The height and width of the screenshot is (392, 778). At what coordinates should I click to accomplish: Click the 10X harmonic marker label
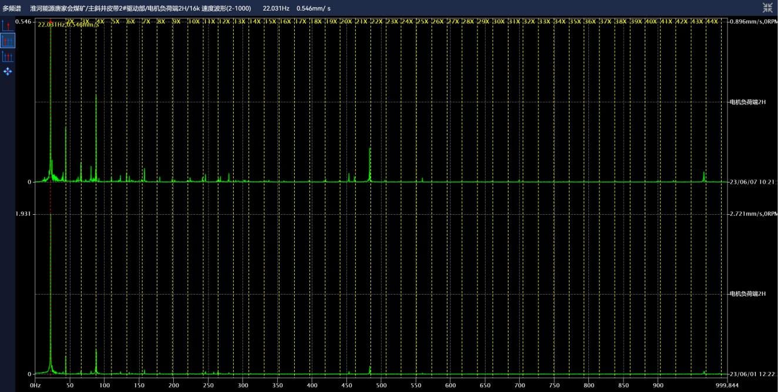[x=193, y=22]
